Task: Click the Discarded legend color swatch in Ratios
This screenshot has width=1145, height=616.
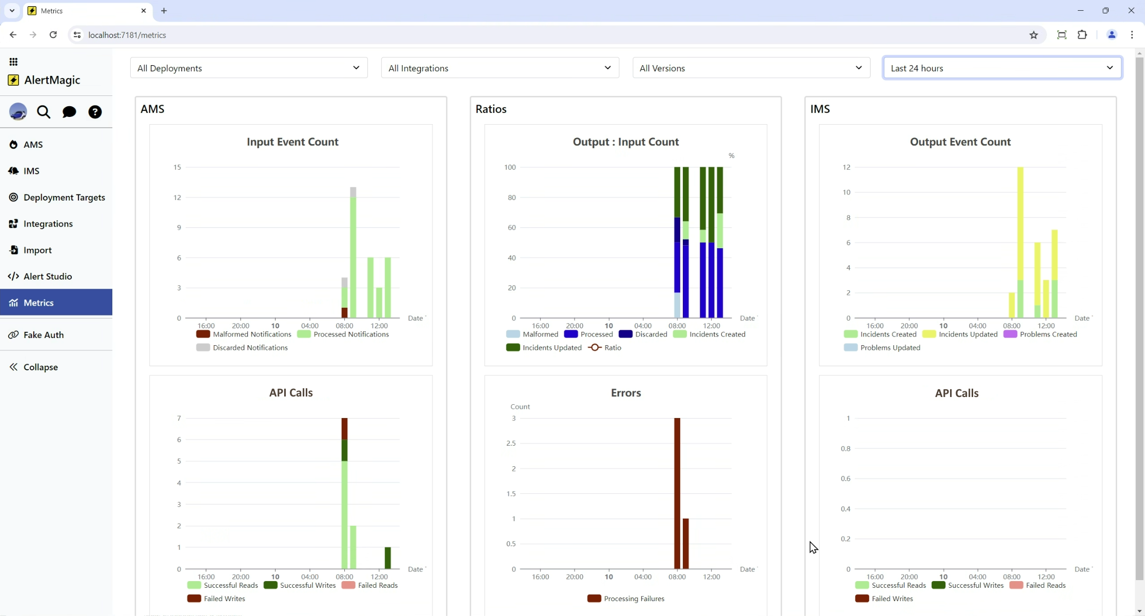Action: pyautogui.click(x=625, y=334)
